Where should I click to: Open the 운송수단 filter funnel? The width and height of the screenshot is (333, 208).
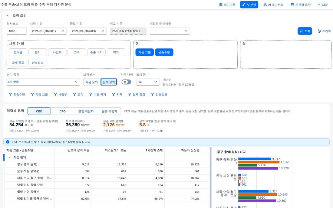point(10,95)
